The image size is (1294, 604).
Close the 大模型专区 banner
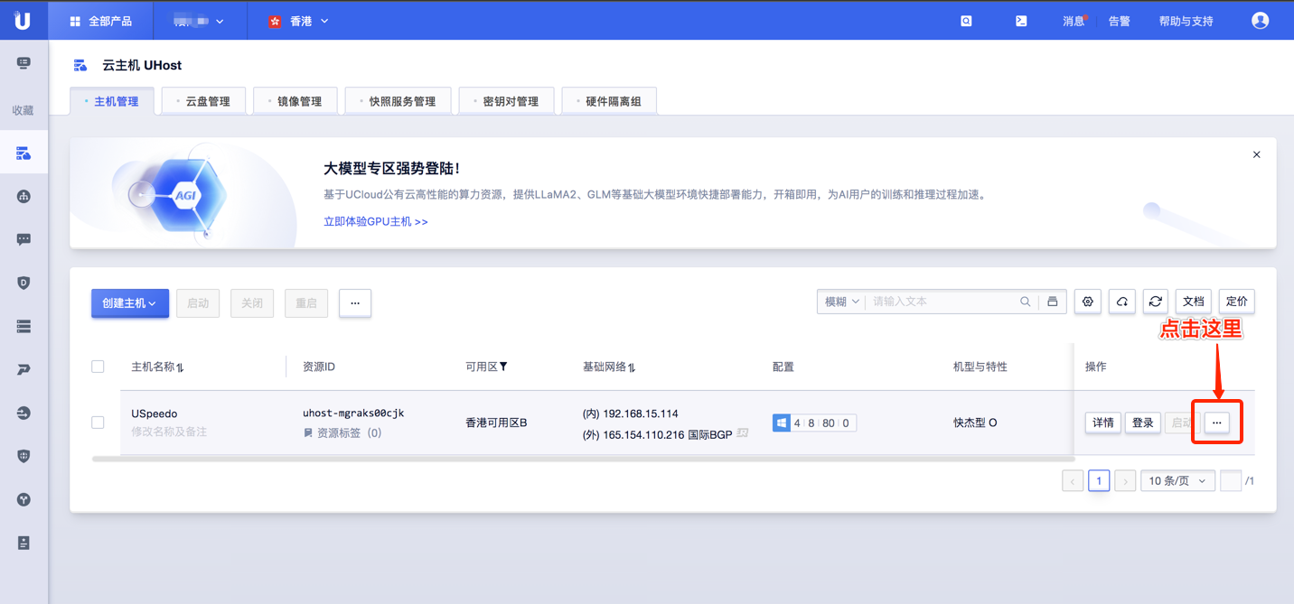tap(1256, 154)
